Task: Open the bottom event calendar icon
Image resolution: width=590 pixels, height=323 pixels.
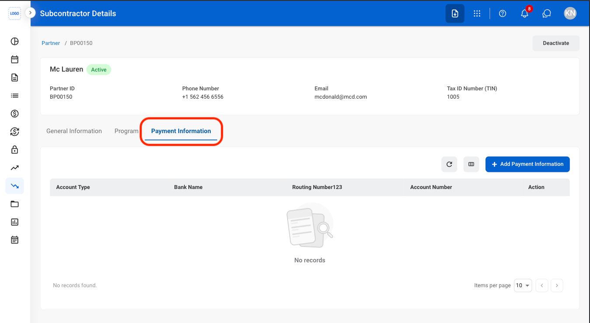Action: [x=15, y=240]
